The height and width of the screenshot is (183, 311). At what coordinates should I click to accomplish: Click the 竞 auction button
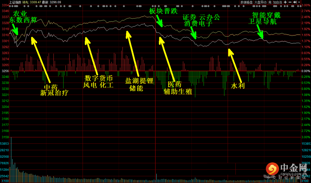(270, 2)
